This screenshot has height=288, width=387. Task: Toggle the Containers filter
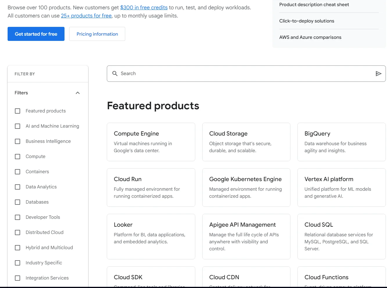[18, 172]
